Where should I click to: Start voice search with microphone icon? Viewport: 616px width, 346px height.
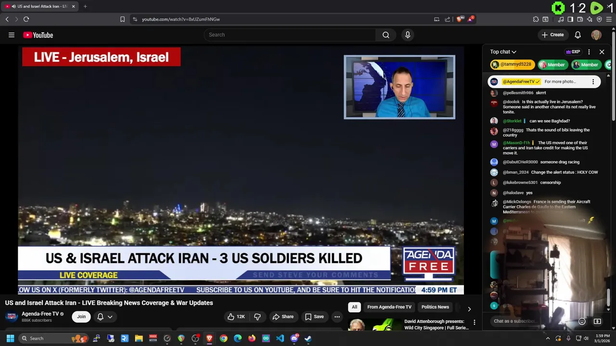pos(408,35)
